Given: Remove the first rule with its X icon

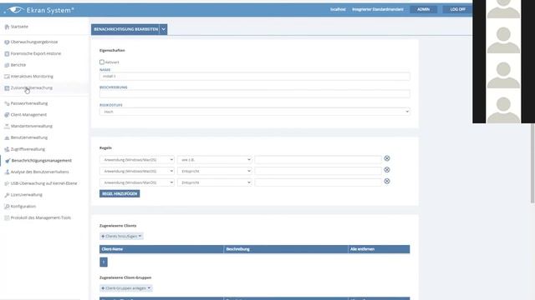Looking at the screenshot, I should pyautogui.click(x=387, y=158).
